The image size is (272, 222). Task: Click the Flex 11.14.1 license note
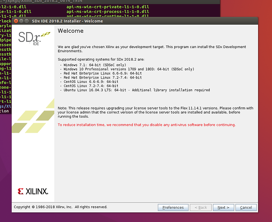[155, 112]
